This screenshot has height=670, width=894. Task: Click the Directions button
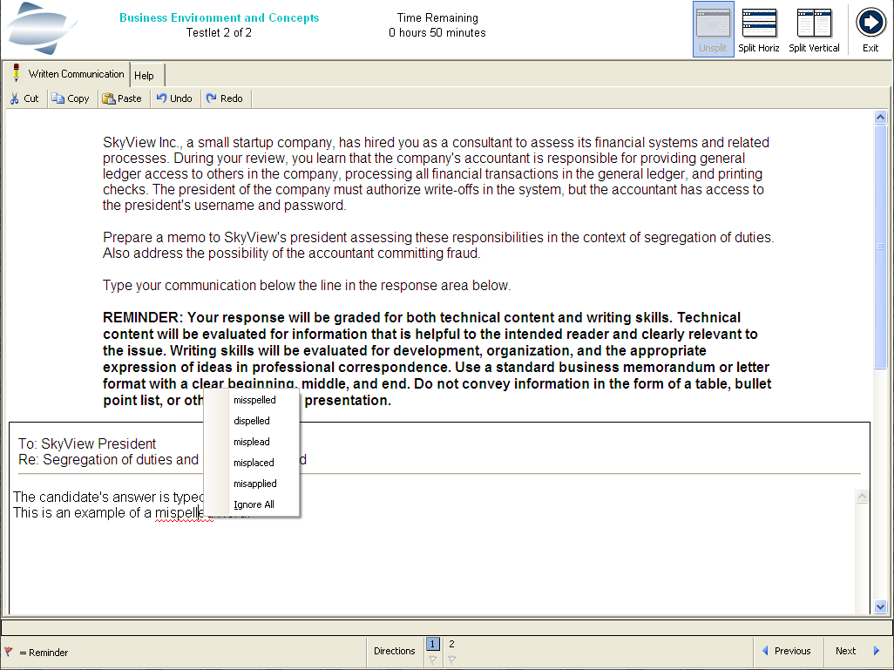pyautogui.click(x=395, y=651)
